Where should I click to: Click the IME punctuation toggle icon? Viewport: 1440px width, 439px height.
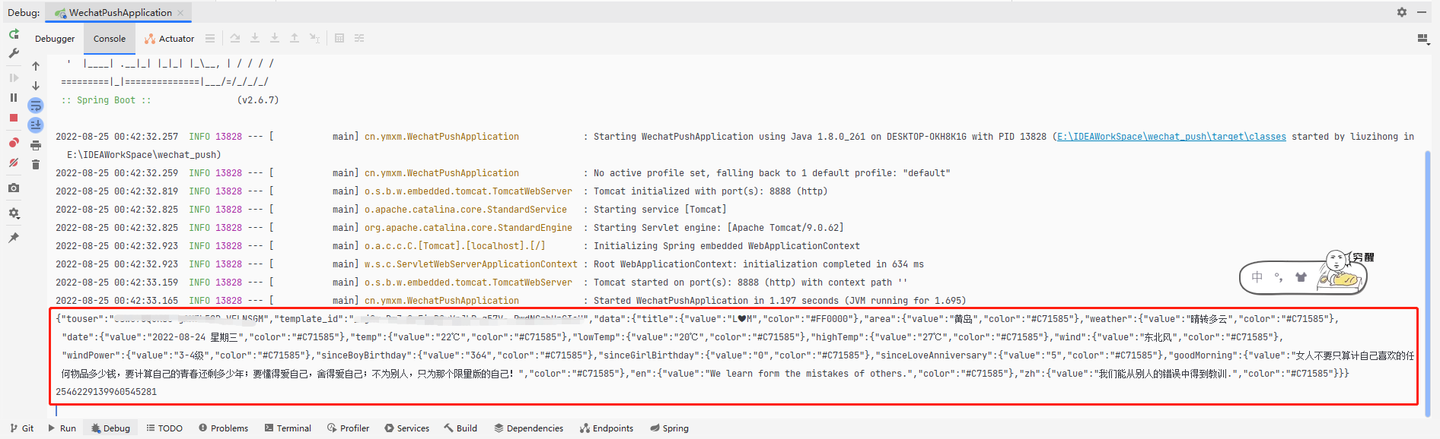pyautogui.click(x=1279, y=277)
